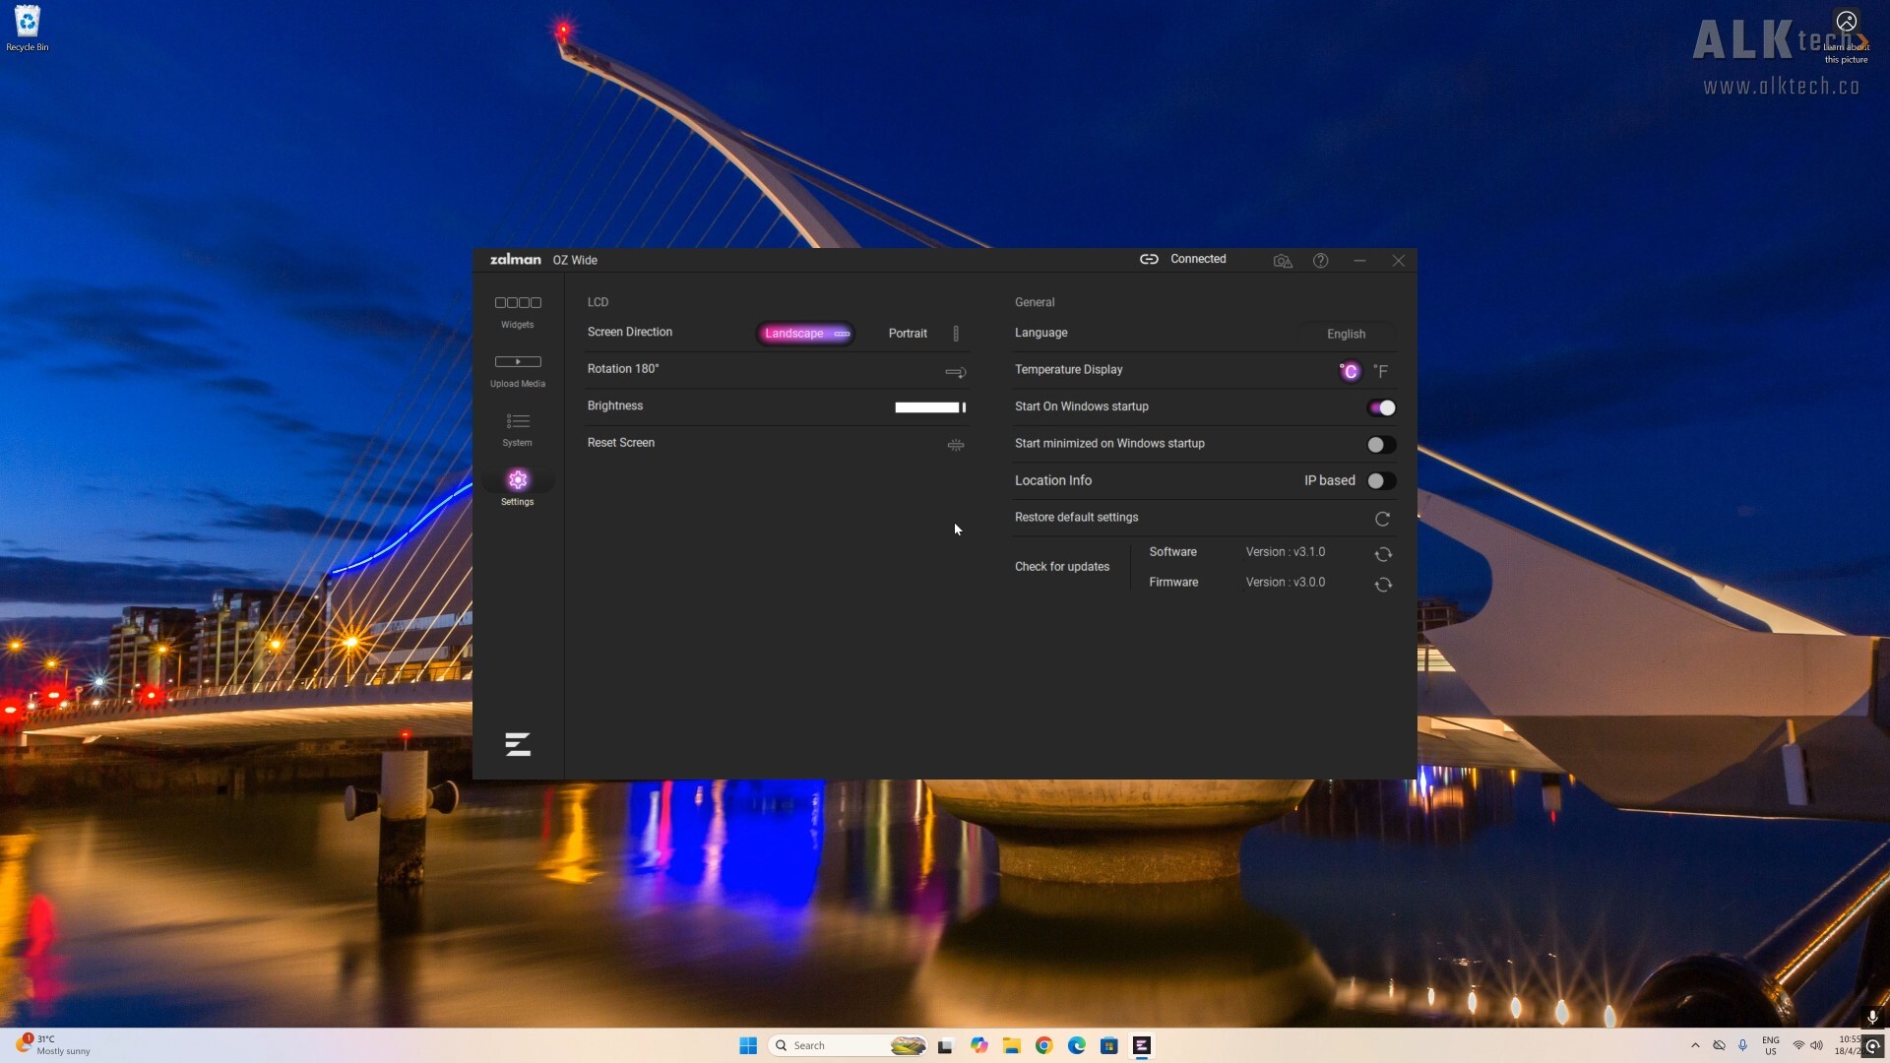Open the Rotation 180° control
This screenshot has height=1063, width=1890.
coord(955,372)
